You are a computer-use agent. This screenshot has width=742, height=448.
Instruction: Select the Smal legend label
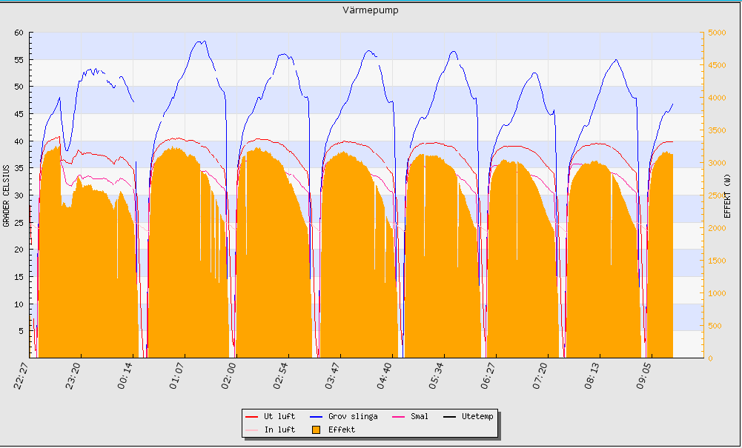point(419,417)
